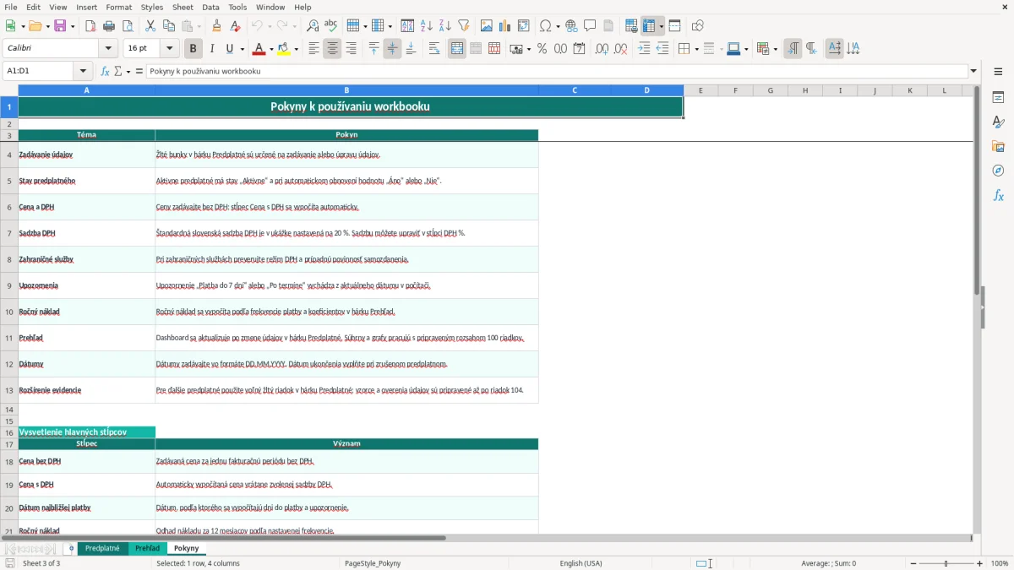
Task: Click the formula input line
Action: click(557, 71)
